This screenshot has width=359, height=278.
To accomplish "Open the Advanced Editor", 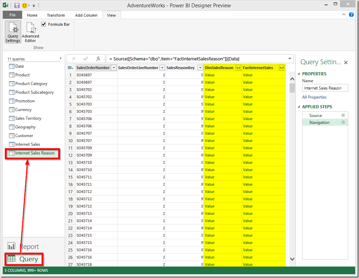I will tap(30, 32).
